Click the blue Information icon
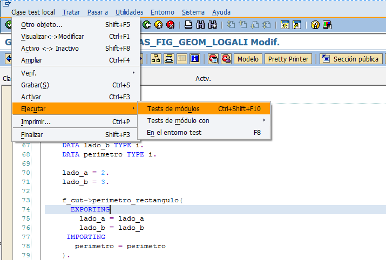Image resolution: width=386 pixels, height=260 pixels. click(x=195, y=59)
